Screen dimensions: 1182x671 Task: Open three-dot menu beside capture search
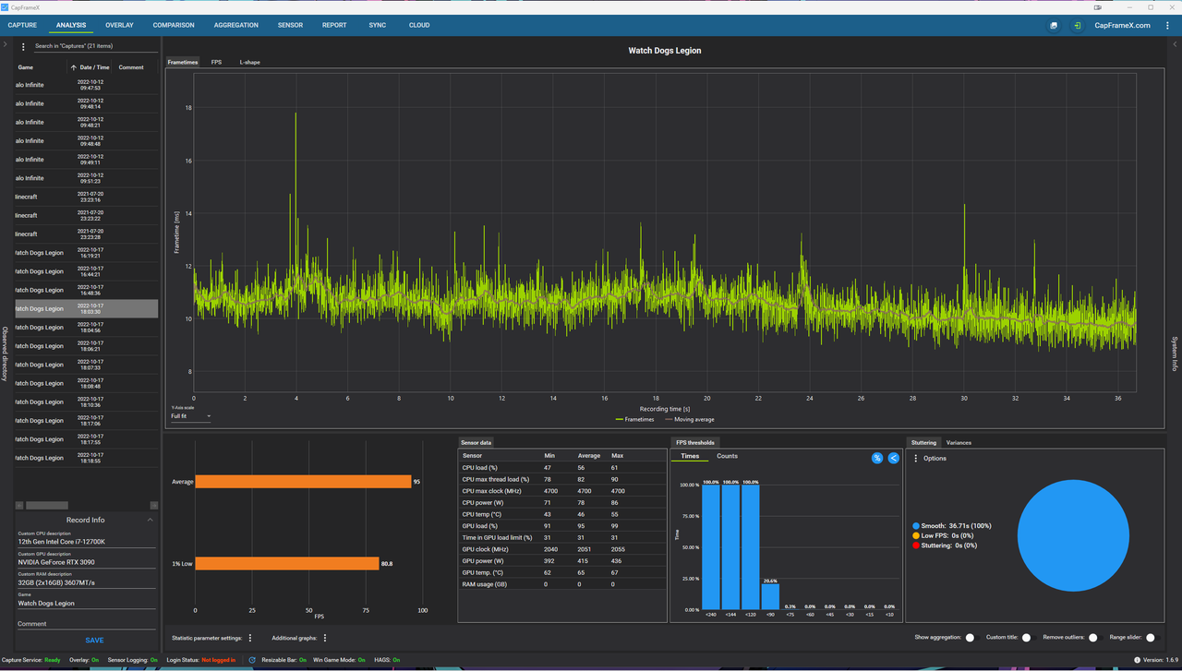tap(24, 46)
